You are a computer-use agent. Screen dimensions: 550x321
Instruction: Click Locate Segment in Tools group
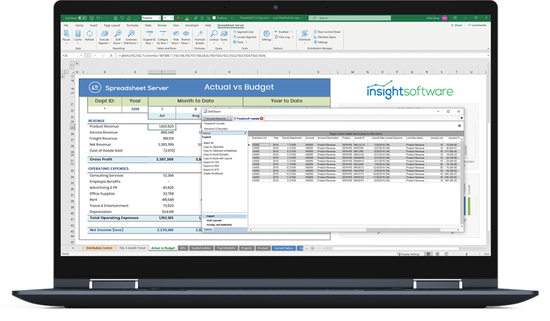pyautogui.click(x=244, y=37)
